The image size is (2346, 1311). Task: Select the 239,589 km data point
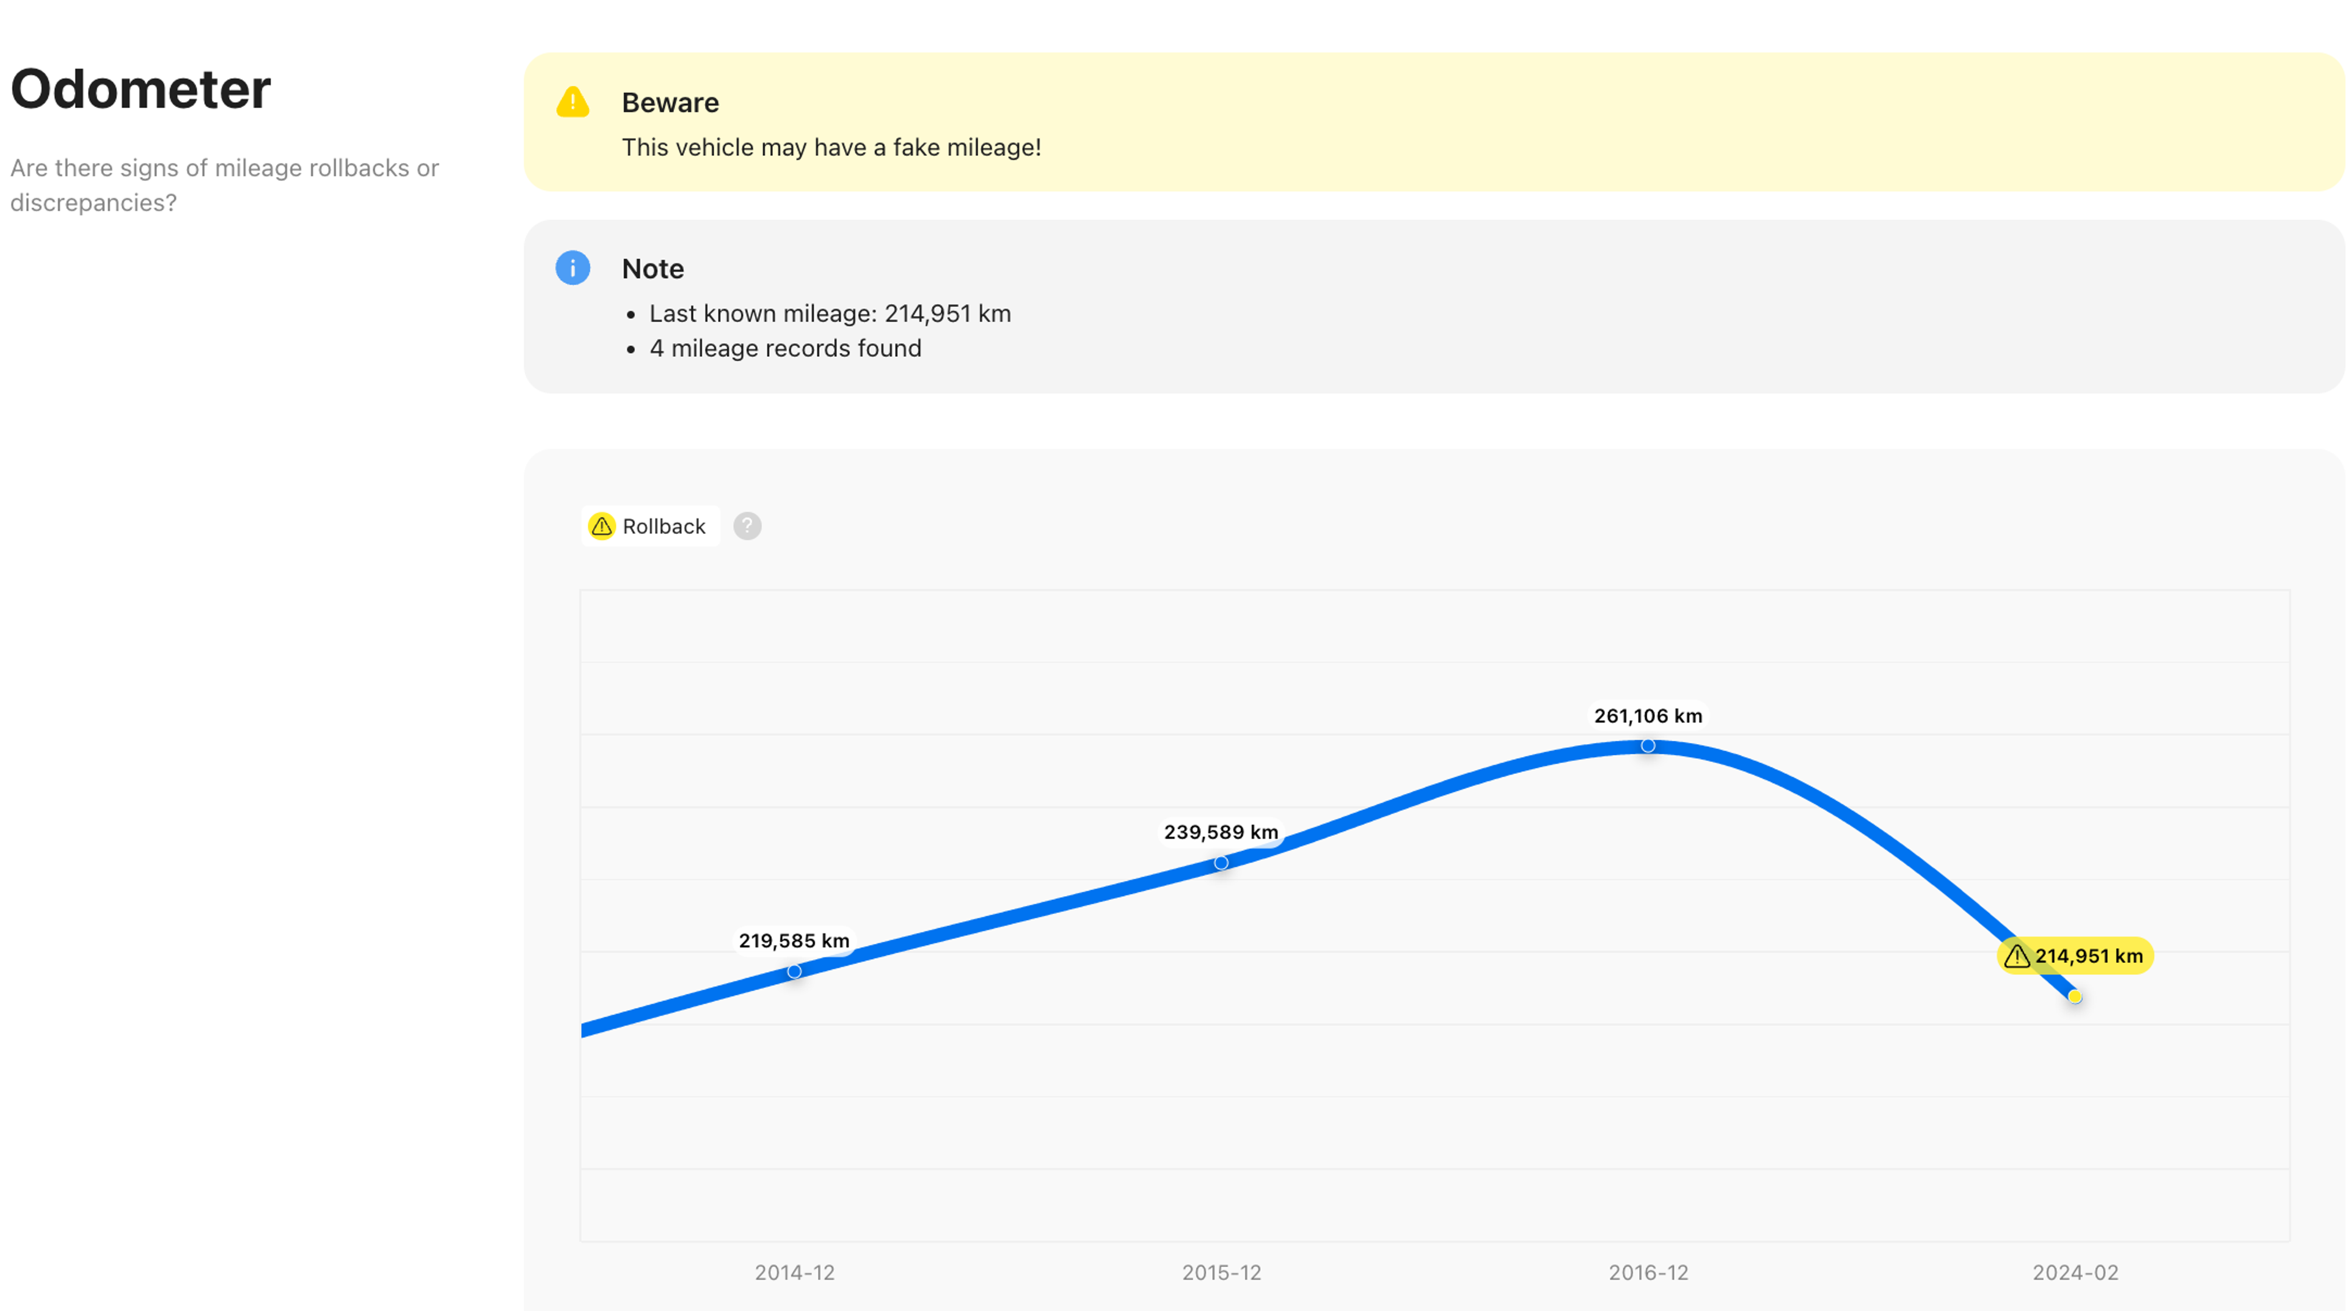point(1221,862)
